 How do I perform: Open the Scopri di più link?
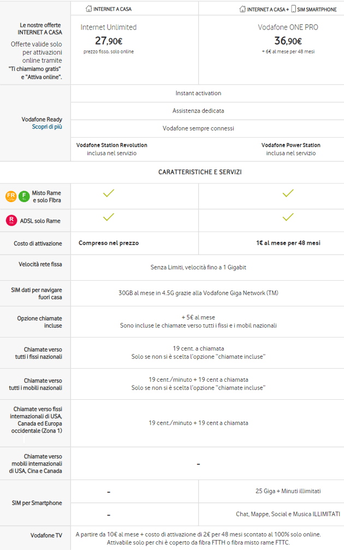(x=47, y=127)
